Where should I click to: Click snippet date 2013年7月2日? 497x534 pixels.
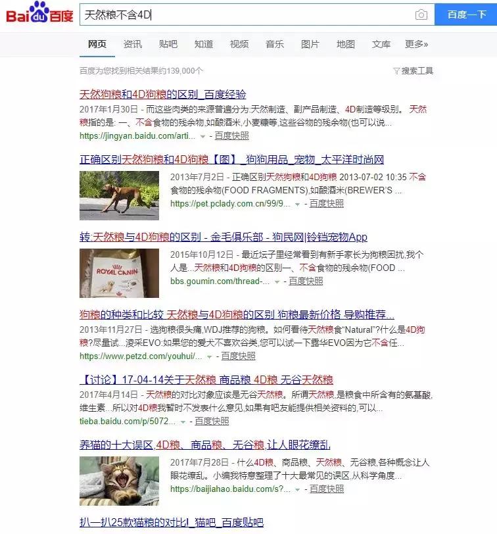pos(197,177)
